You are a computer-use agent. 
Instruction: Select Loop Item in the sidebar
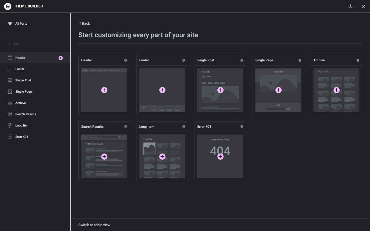(35, 126)
